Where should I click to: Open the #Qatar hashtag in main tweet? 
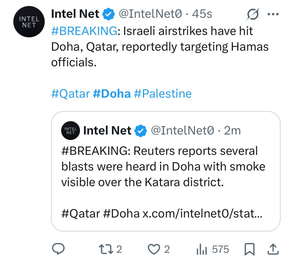coord(70,94)
